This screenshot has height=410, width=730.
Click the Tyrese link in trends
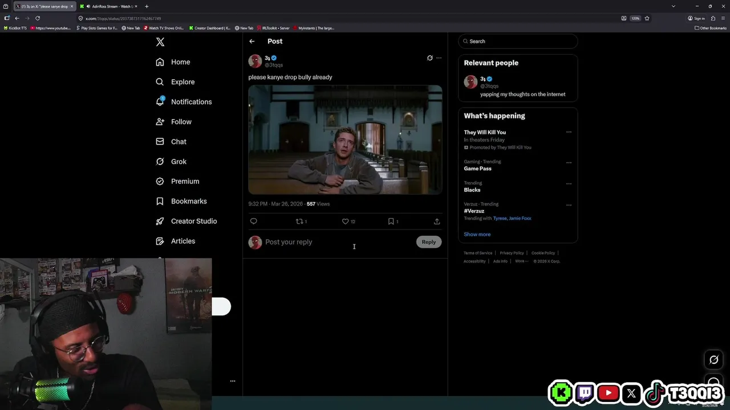click(x=500, y=218)
